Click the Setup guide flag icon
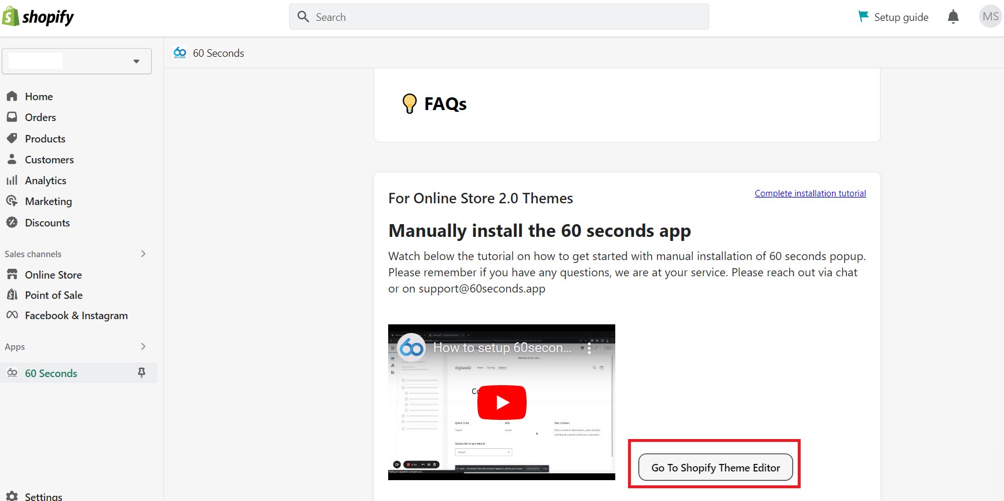1004x501 pixels. tap(863, 16)
